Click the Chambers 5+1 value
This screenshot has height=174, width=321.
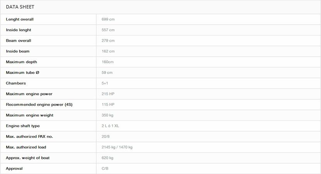pos(105,83)
